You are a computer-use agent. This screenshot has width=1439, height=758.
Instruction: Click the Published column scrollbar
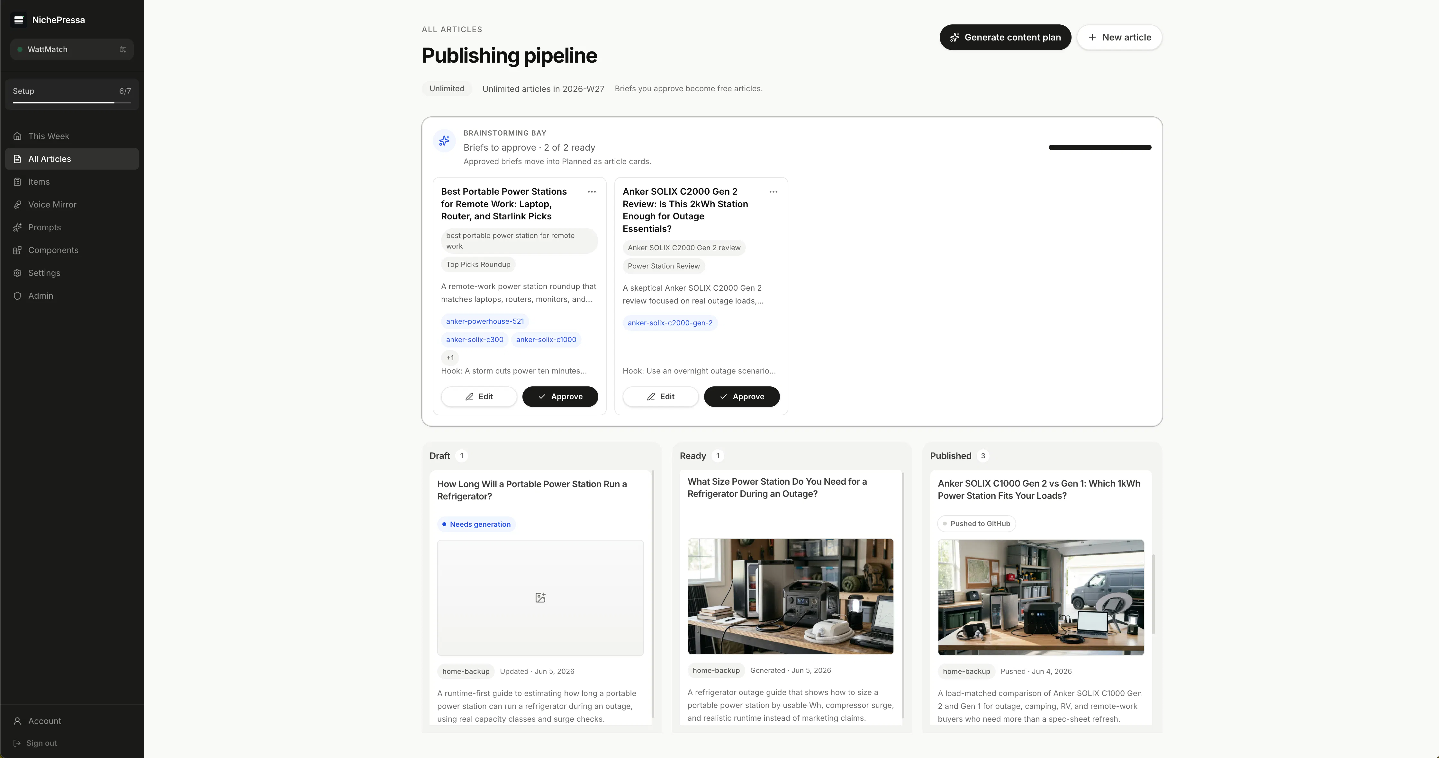click(1154, 594)
